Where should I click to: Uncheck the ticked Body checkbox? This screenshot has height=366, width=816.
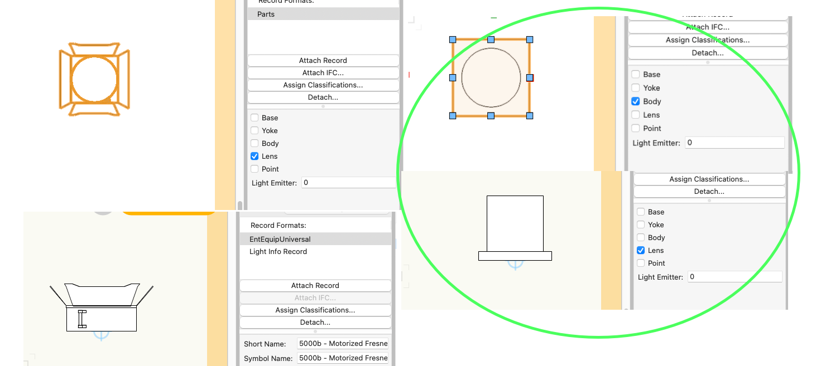635,101
